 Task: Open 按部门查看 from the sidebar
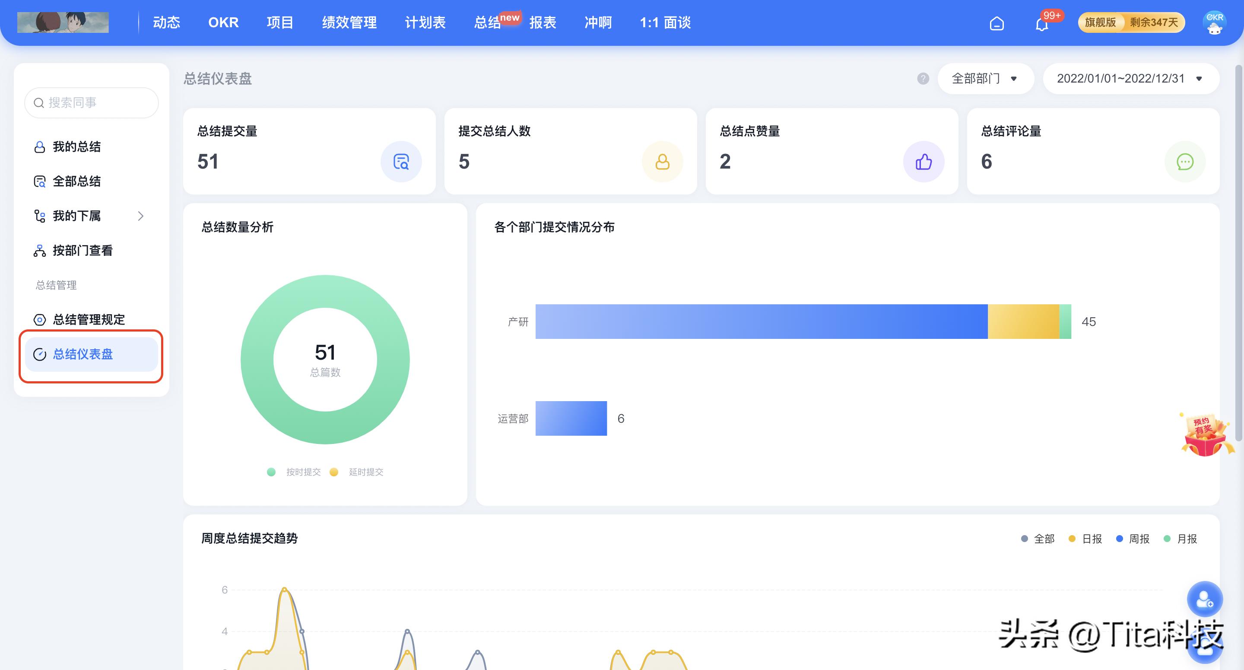click(x=83, y=250)
